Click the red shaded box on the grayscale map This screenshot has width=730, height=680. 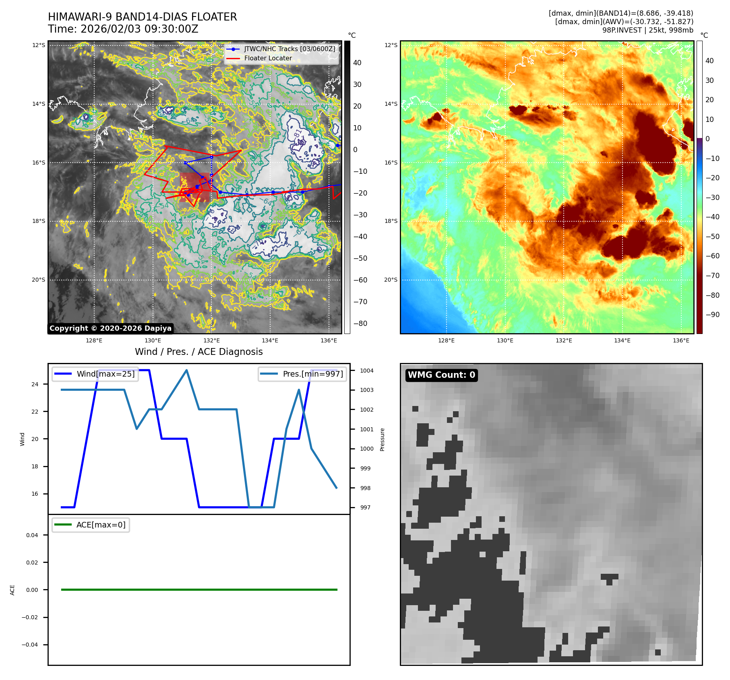click(195, 187)
